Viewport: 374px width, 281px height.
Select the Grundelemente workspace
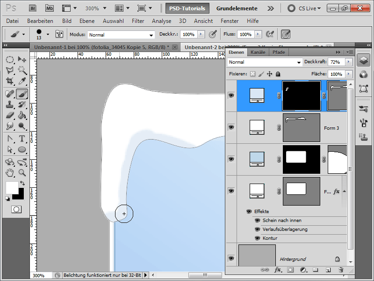point(237,8)
